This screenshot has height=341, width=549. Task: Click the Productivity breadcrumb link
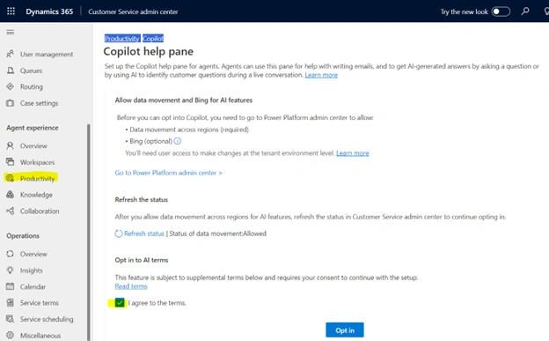[x=122, y=38]
